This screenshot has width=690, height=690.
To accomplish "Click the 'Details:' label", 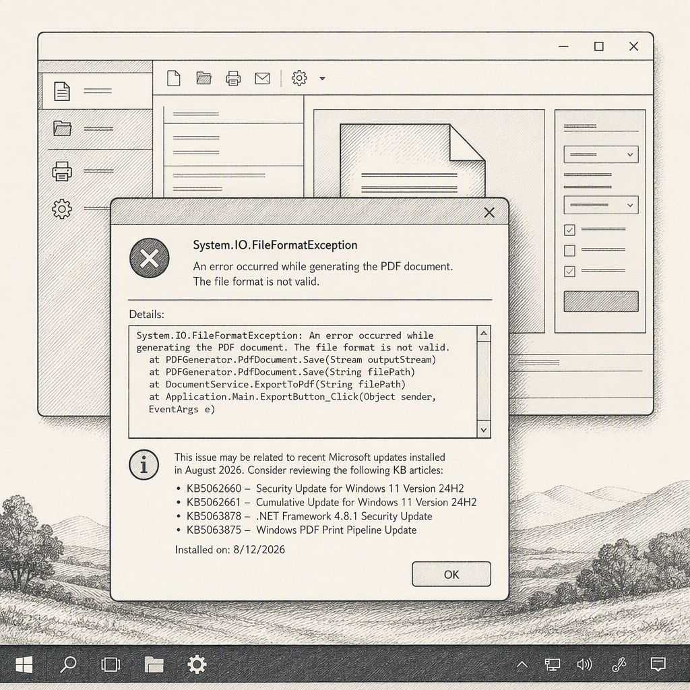I will click(146, 314).
